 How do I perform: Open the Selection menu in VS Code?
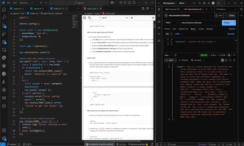pos(24,3)
